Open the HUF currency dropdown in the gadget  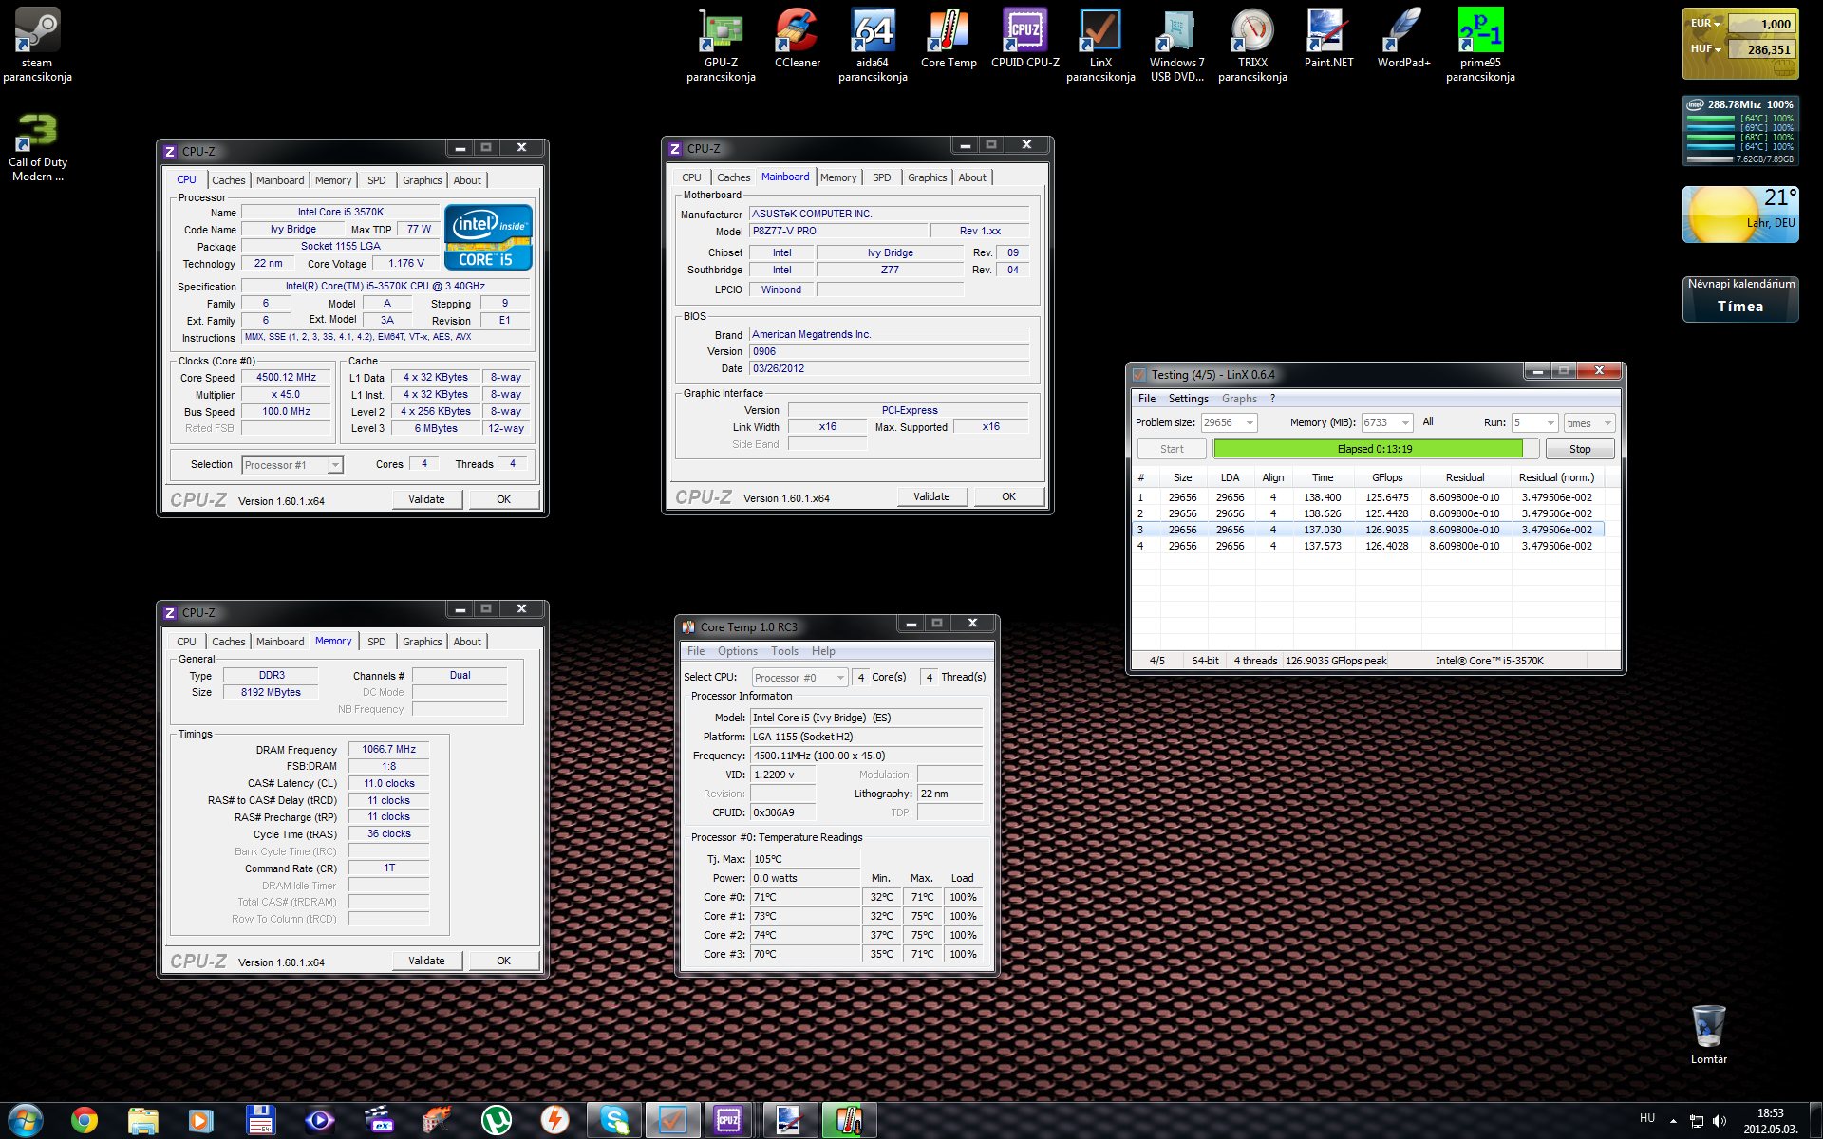coord(1706,49)
